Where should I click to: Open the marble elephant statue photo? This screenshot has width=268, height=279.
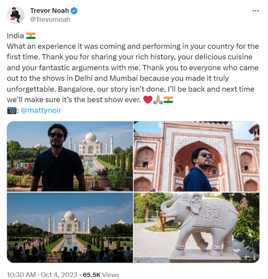click(197, 228)
